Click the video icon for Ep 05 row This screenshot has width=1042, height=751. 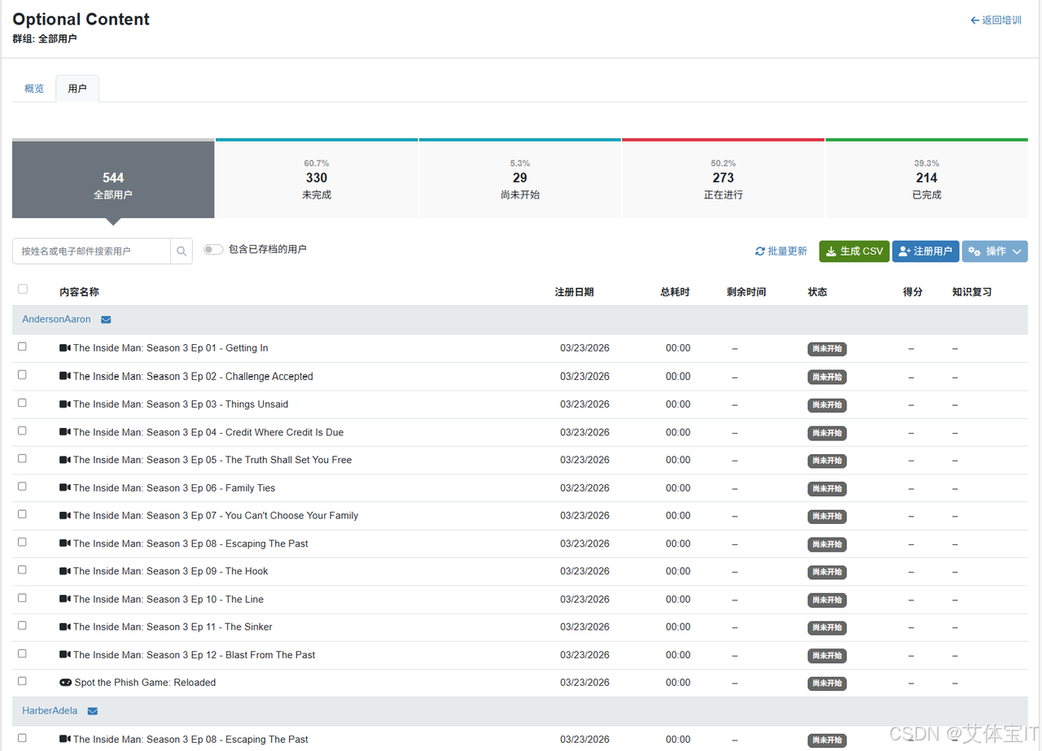[65, 460]
